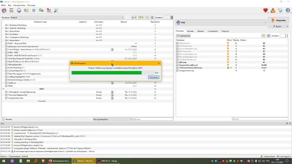Click the blue help question icon
The width and height of the screenshot is (292, 164).
tap(288, 10)
